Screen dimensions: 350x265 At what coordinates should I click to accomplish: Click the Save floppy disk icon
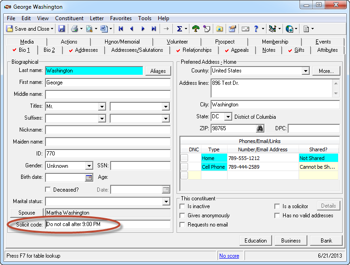(x=61, y=29)
